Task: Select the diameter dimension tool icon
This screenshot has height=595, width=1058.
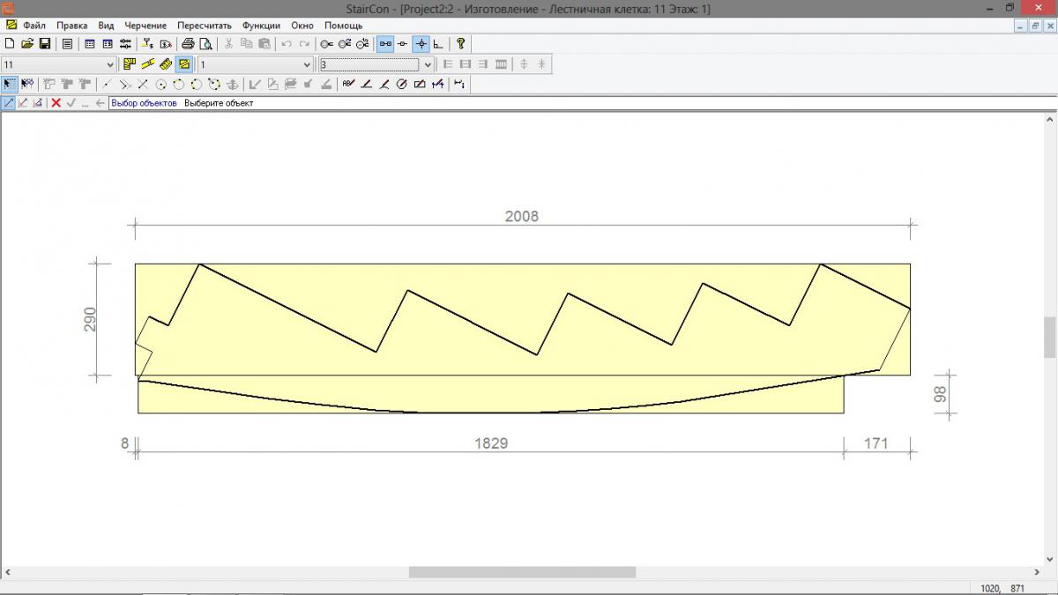Action: pos(401,84)
